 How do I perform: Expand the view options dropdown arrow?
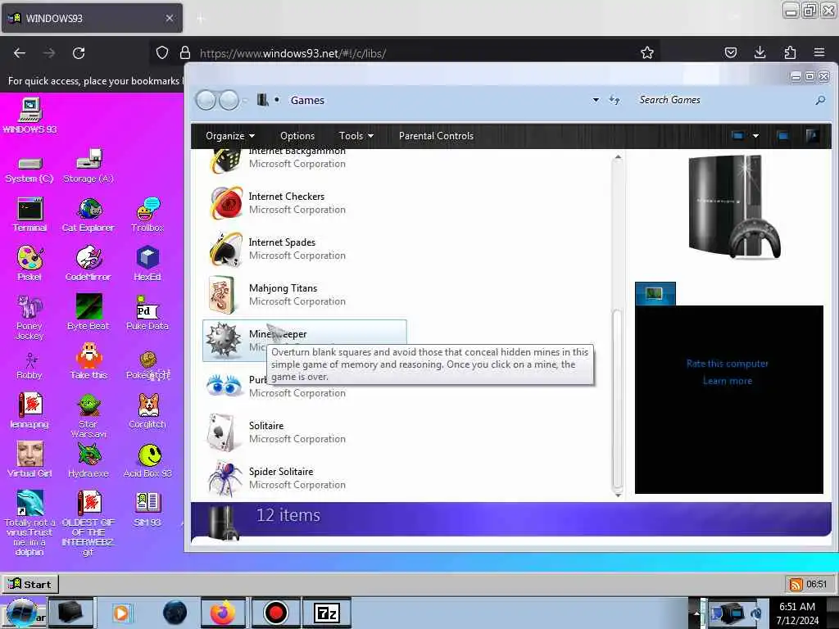(x=755, y=136)
